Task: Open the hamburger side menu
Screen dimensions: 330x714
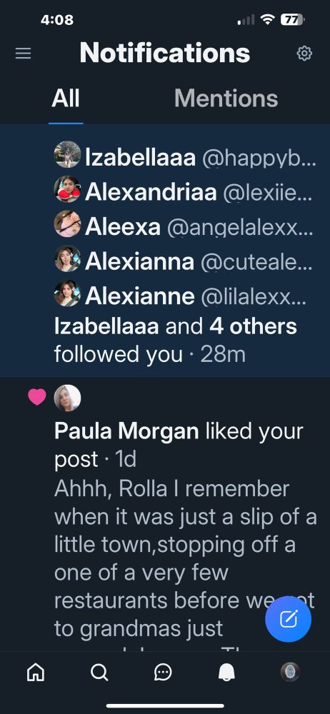Action: [24, 54]
